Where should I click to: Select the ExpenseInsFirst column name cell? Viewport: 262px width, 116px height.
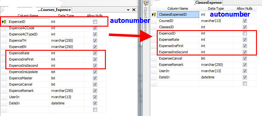click(178, 46)
